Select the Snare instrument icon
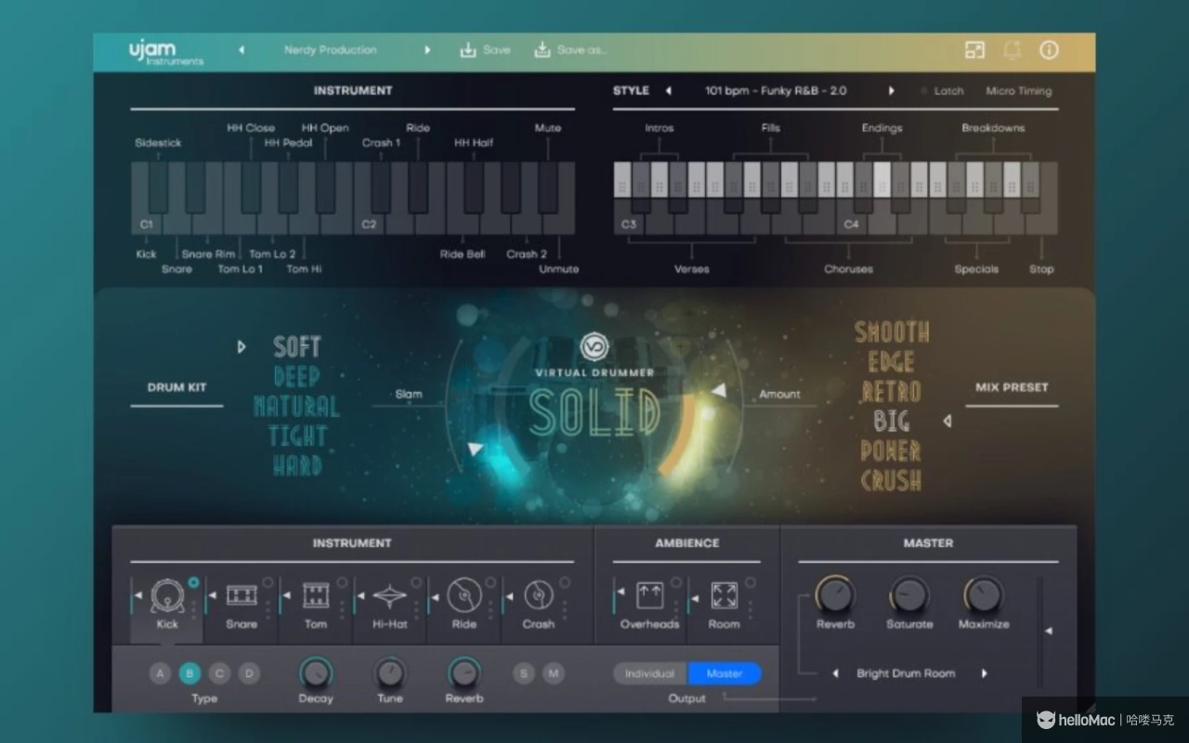The image size is (1189, 743). (x=242, y=595)
